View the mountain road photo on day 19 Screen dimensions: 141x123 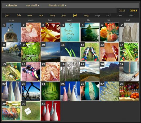pyautogui.click(x=90, y=72)
